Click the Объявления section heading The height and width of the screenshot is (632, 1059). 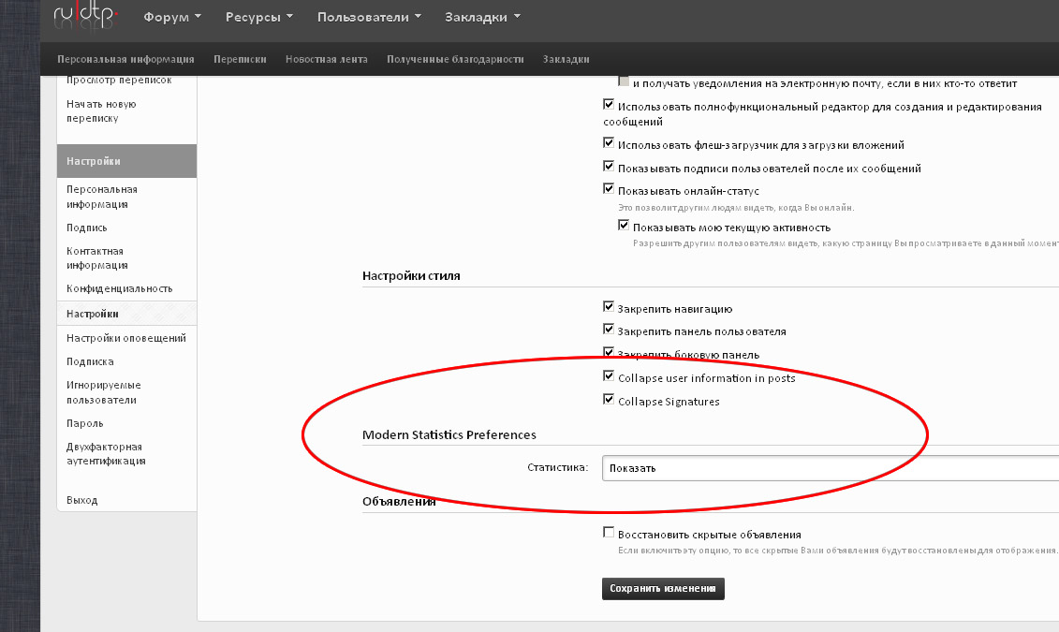399,502
